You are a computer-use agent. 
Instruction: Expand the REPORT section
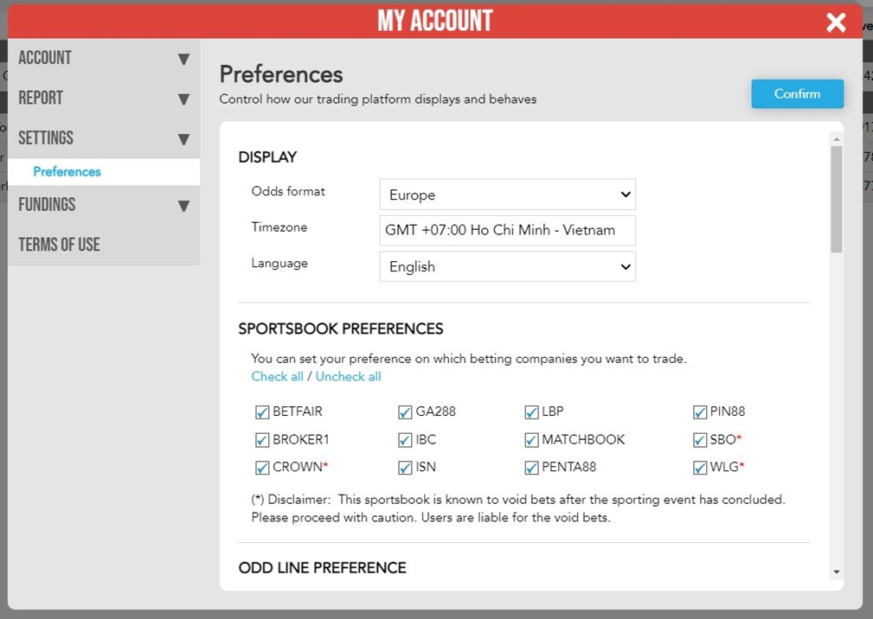[x=104, y=98]
